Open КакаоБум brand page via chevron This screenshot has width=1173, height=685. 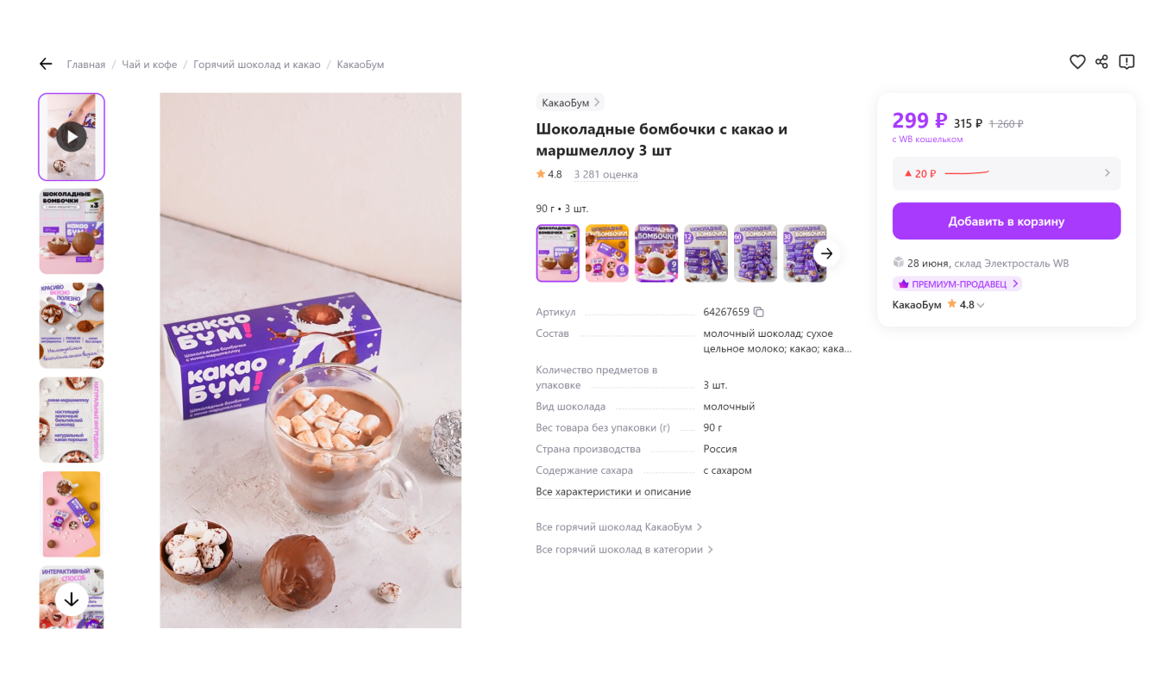597,102
